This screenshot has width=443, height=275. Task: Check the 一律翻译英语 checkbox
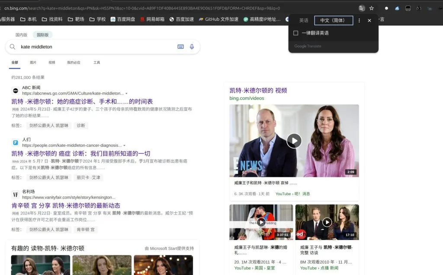296,33
